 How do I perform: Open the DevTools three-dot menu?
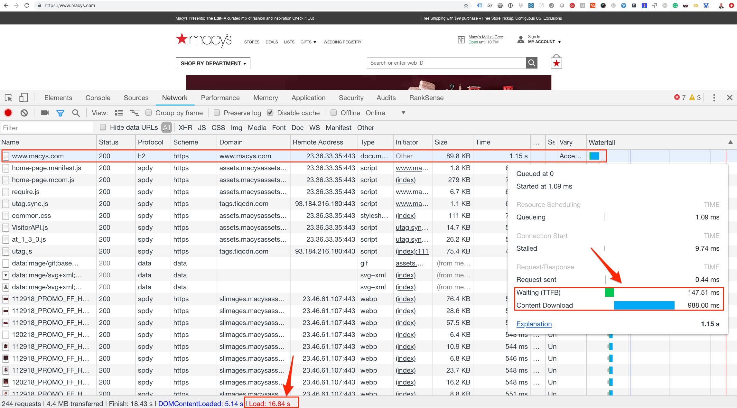point(714,97)
